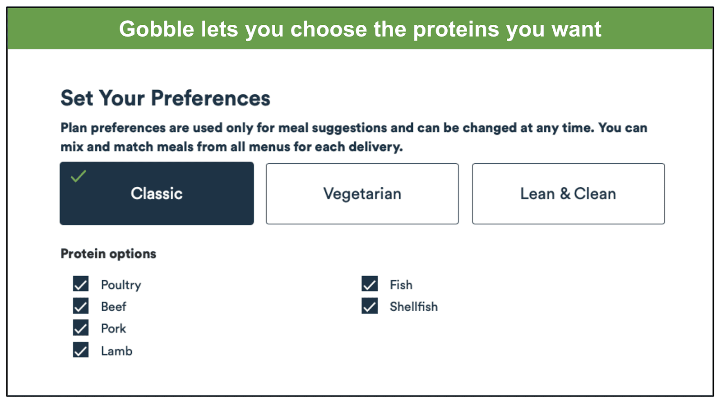Click the green checkmark on Classic
This screenshot has height=406, width=722.
click(79, 176)
